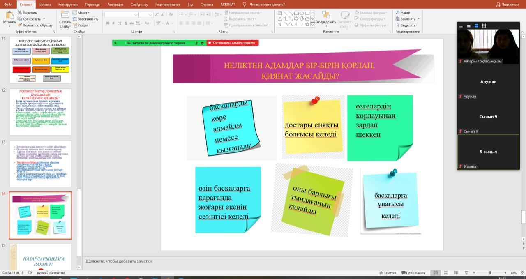The width and height of the screenshot is (526, 279).
Task: Click the zoom slider handle
Action: click(x=490, y=273)
